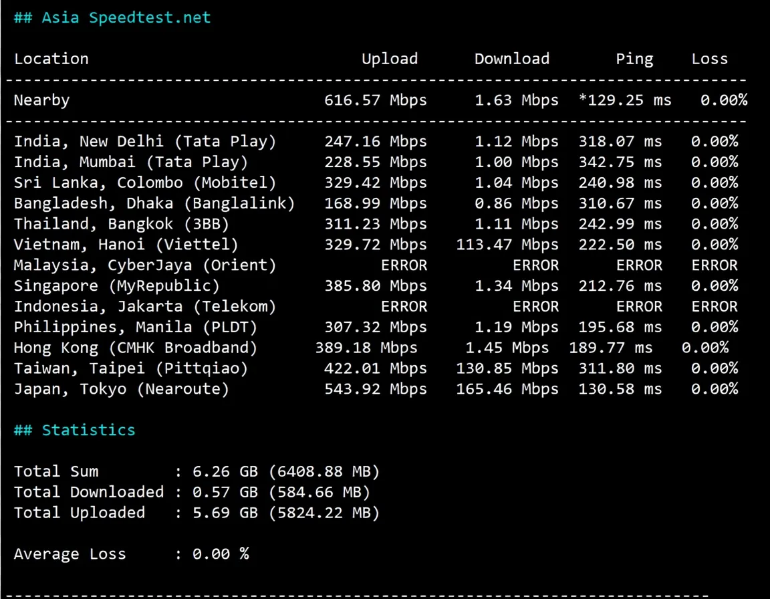Click the Average Loss percentage
The width and height of the screenshot is (770, 599).
(x=219, y=554)
